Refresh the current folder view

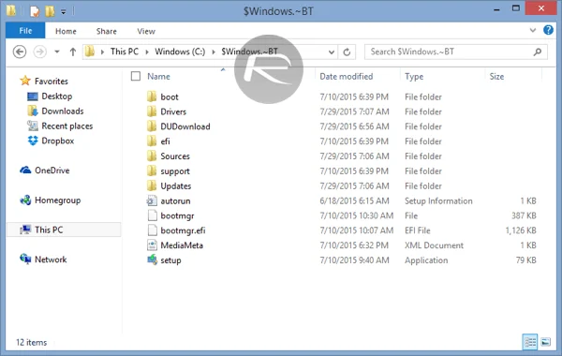[347, 52]
